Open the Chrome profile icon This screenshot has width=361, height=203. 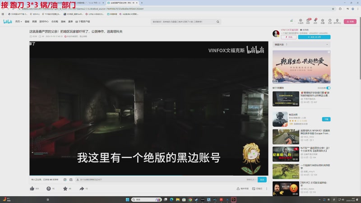[x=353, y=9]
